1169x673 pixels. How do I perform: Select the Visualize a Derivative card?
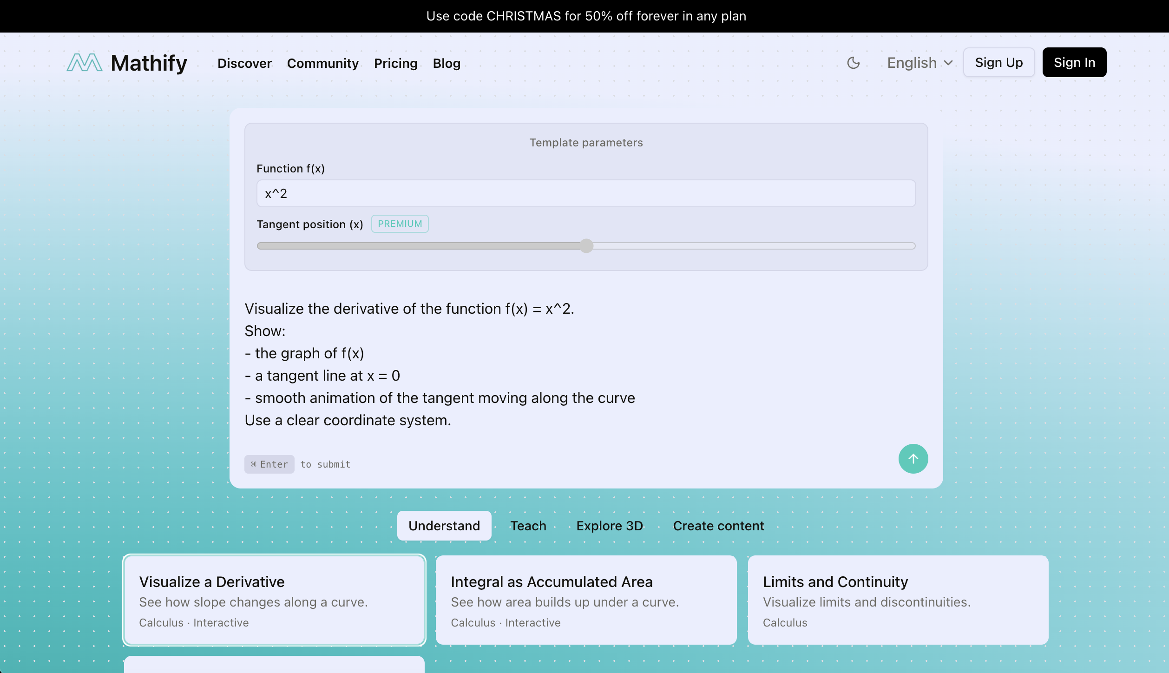coord(274,600)
